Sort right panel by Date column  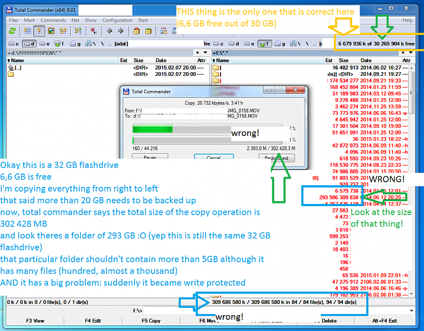pyautogui.click(x=379, y=60)
